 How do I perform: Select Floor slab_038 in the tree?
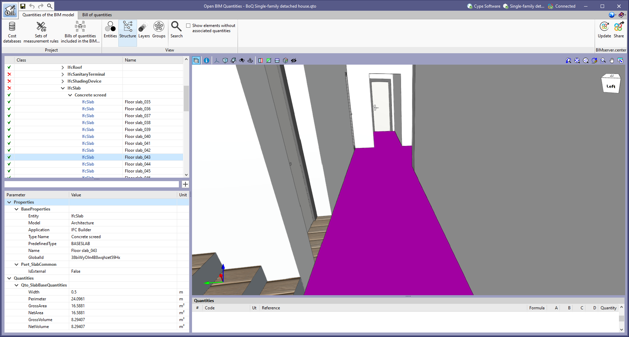coord(137,122)
